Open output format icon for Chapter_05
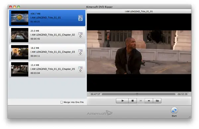The width and height of the screenshot is (199, 129). [x=80, y=69]
